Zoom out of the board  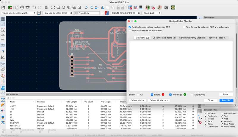pos(64,7)
